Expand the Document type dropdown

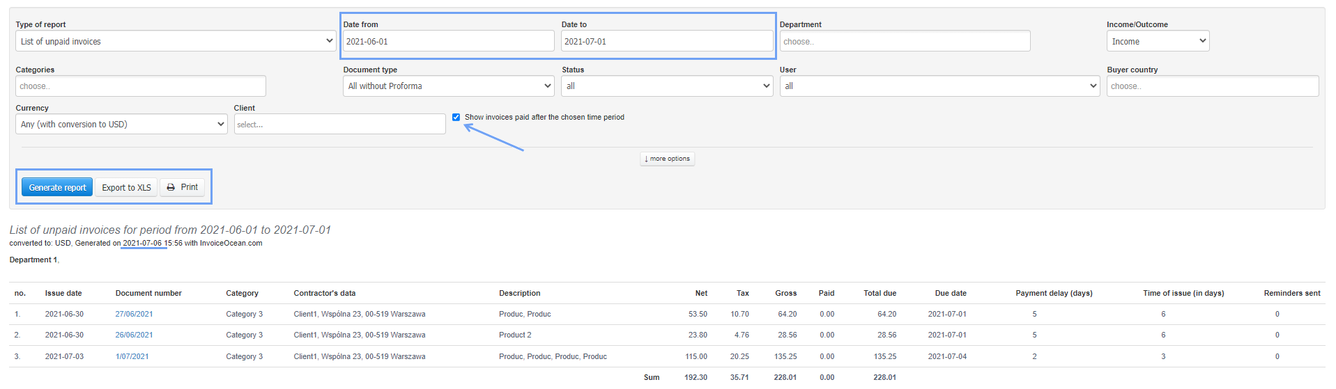coord(449,86)
